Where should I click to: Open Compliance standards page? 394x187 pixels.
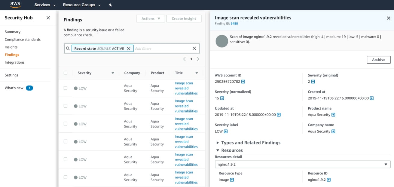23,39
